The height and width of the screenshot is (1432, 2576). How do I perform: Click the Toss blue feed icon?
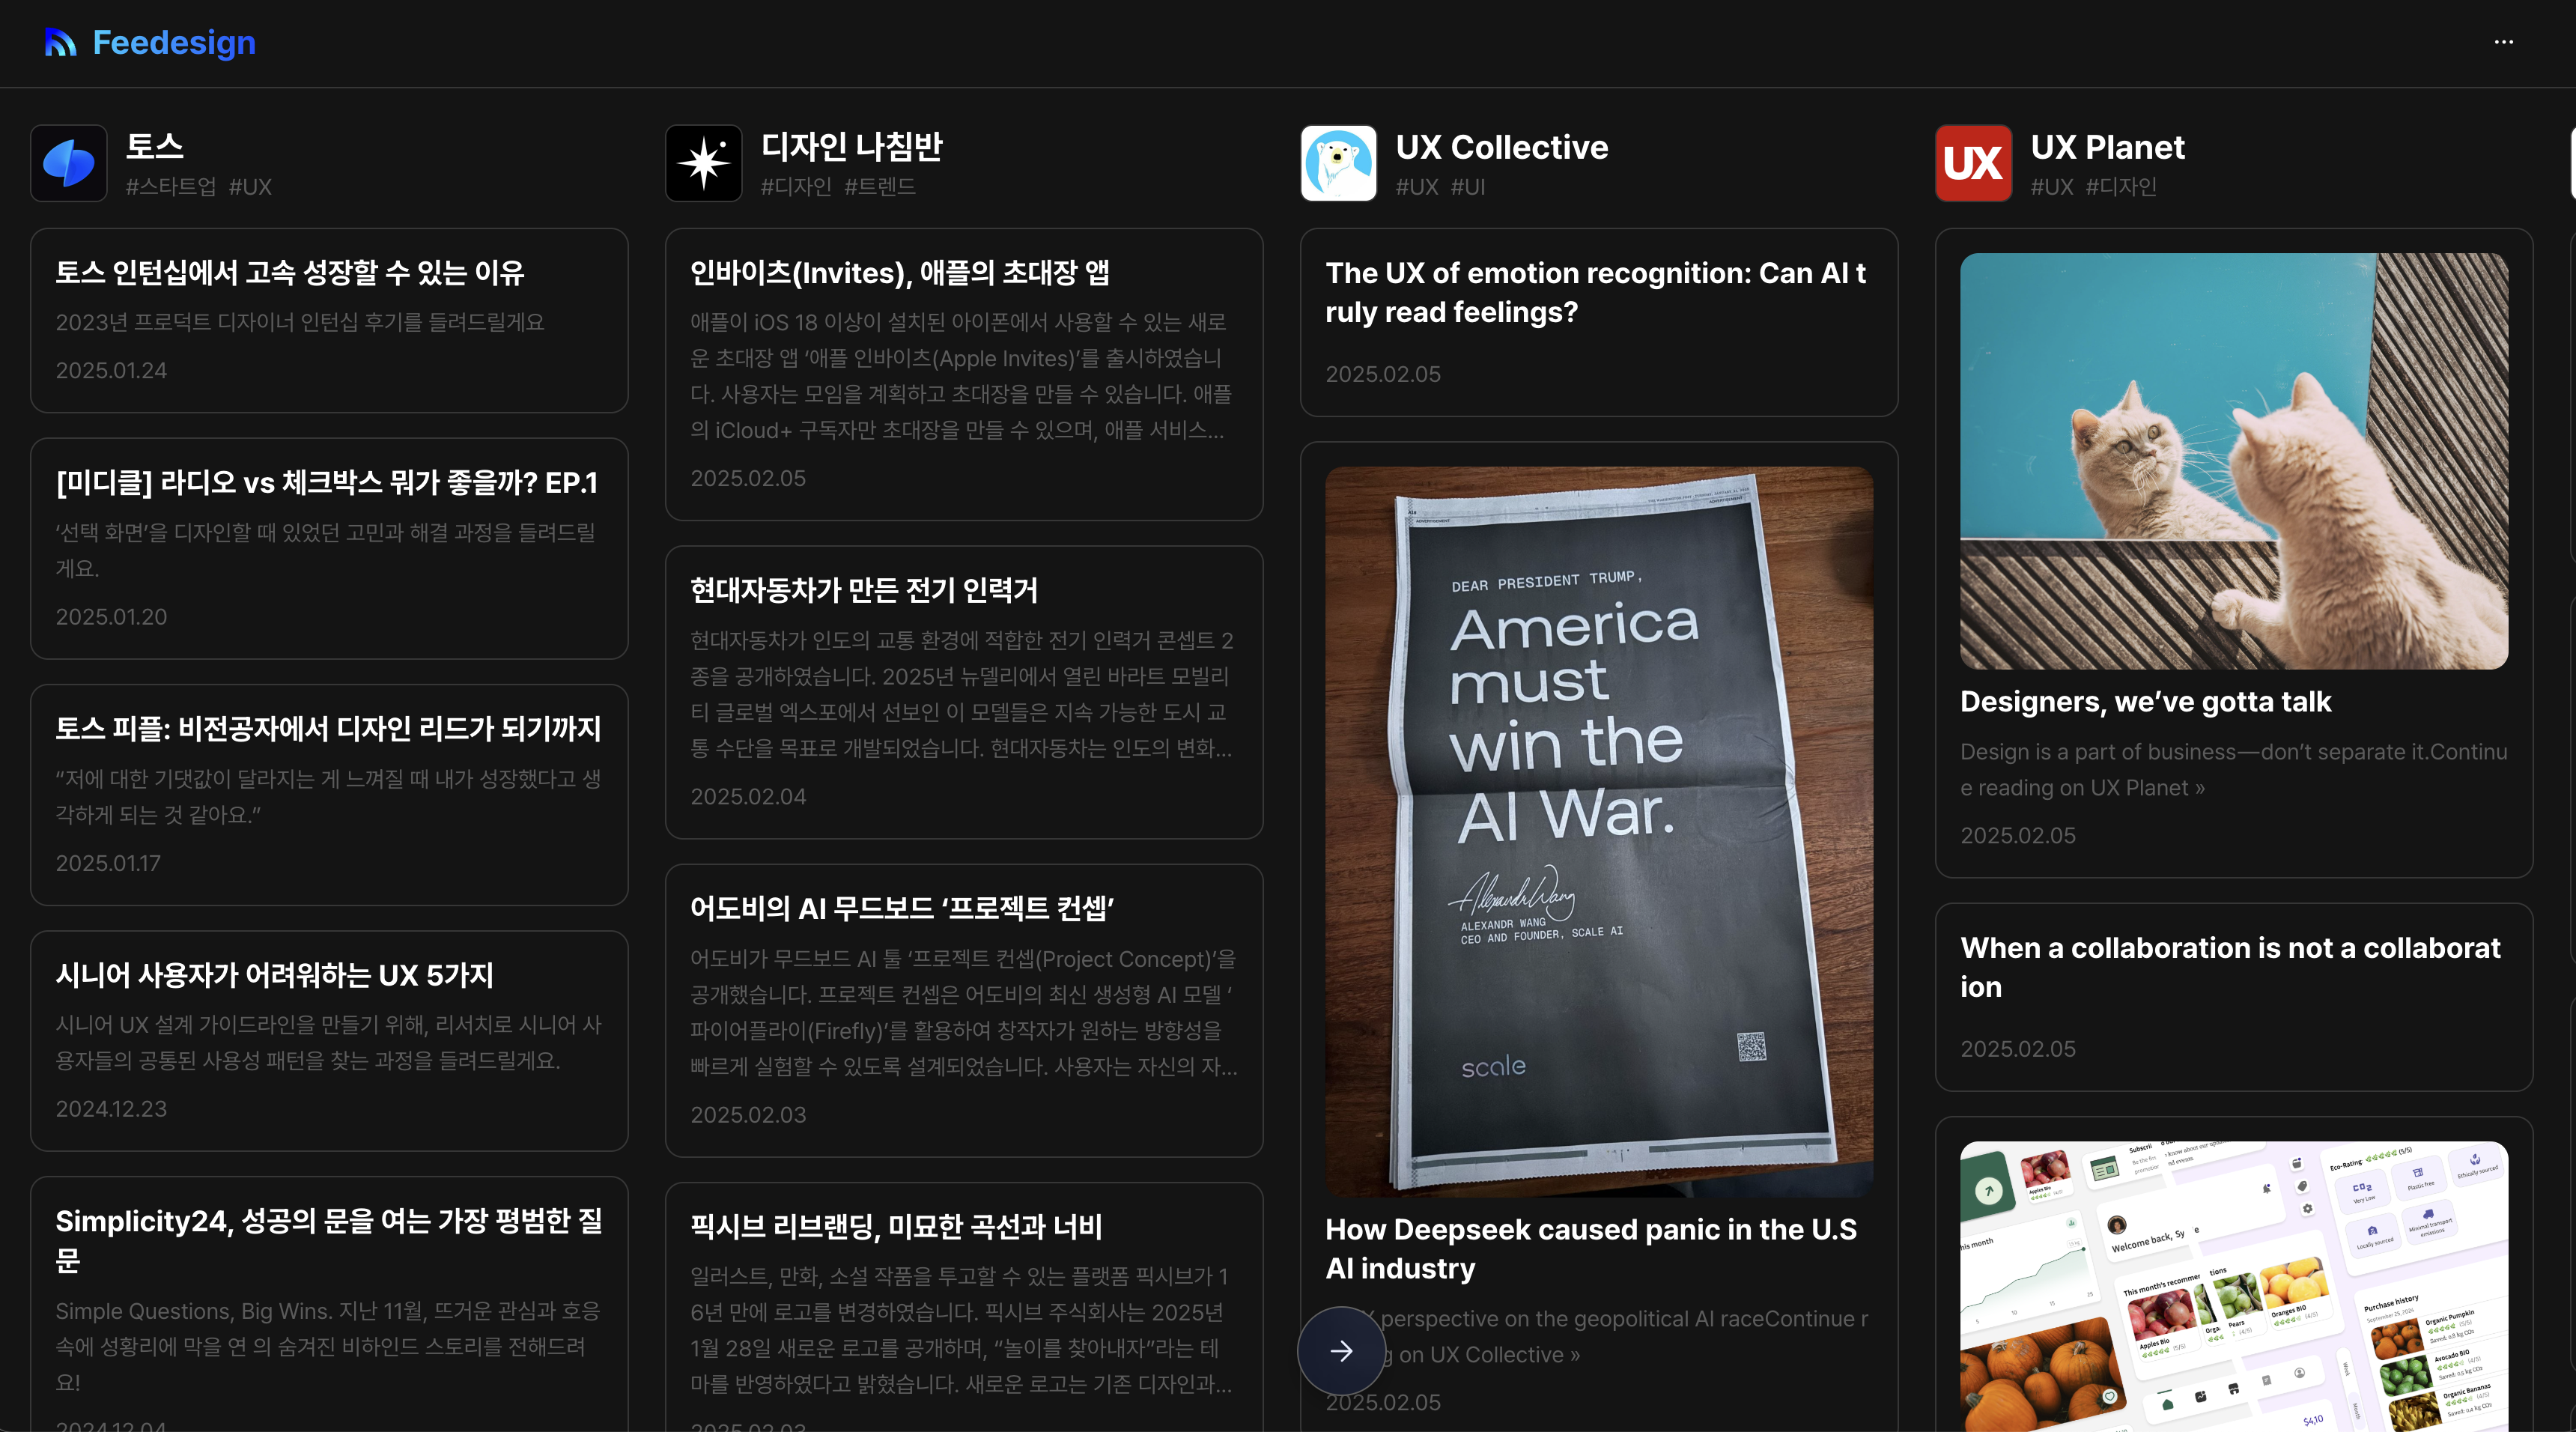point(69,163)
